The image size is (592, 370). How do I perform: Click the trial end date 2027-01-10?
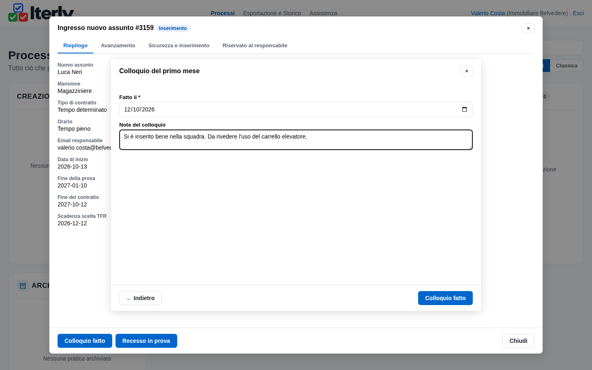(x=72, y=185)
